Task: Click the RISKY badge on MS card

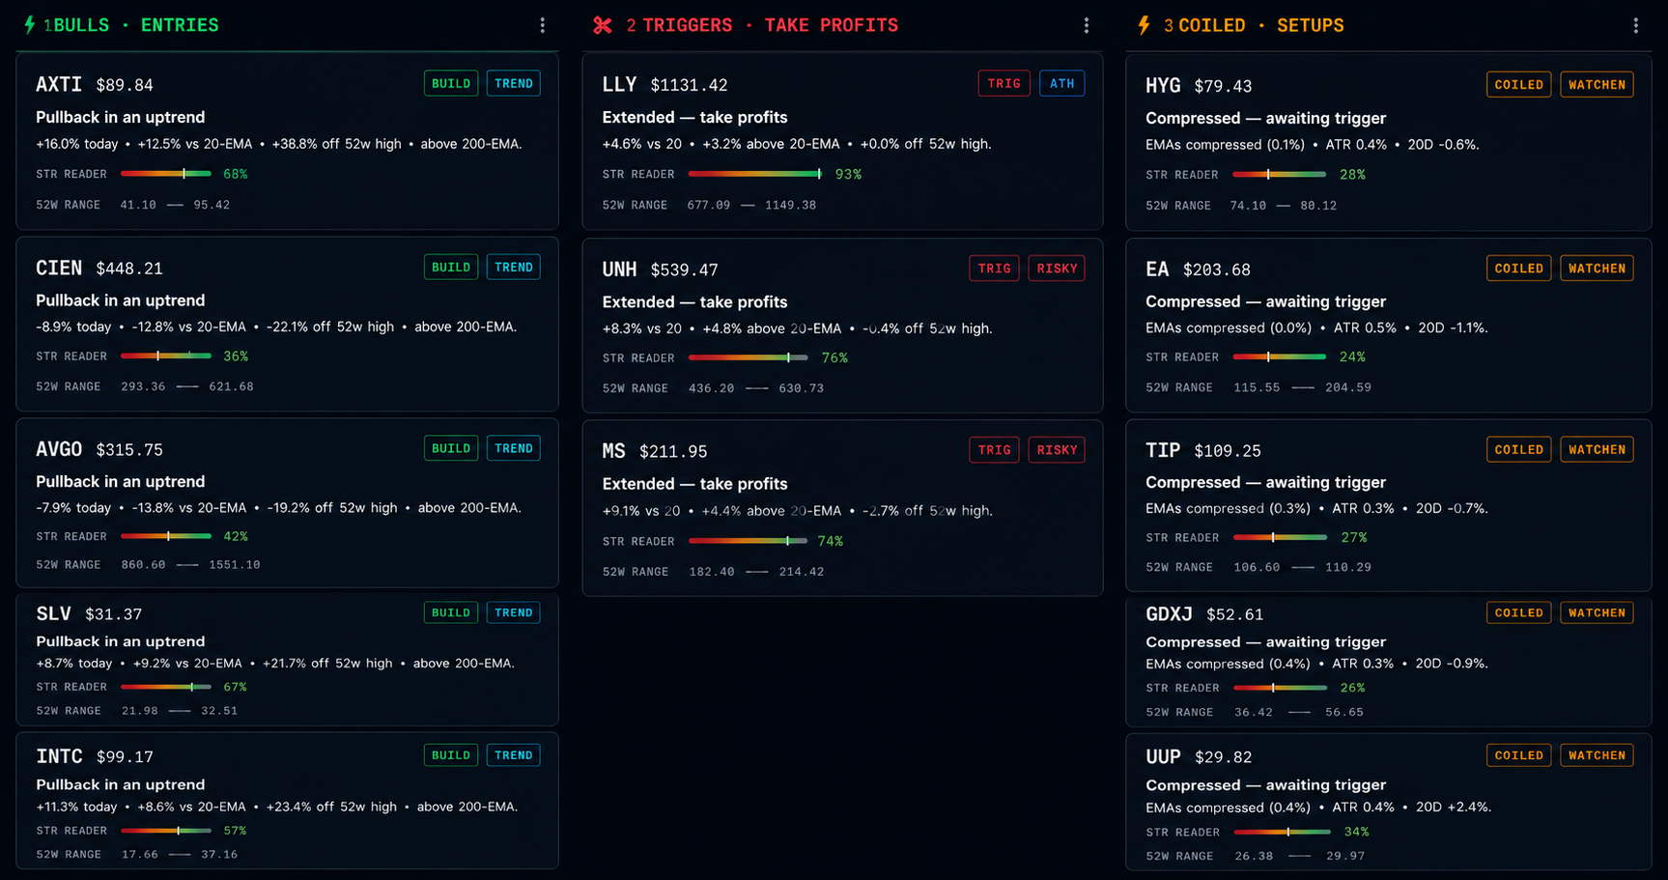Action: click(1057, 450)
